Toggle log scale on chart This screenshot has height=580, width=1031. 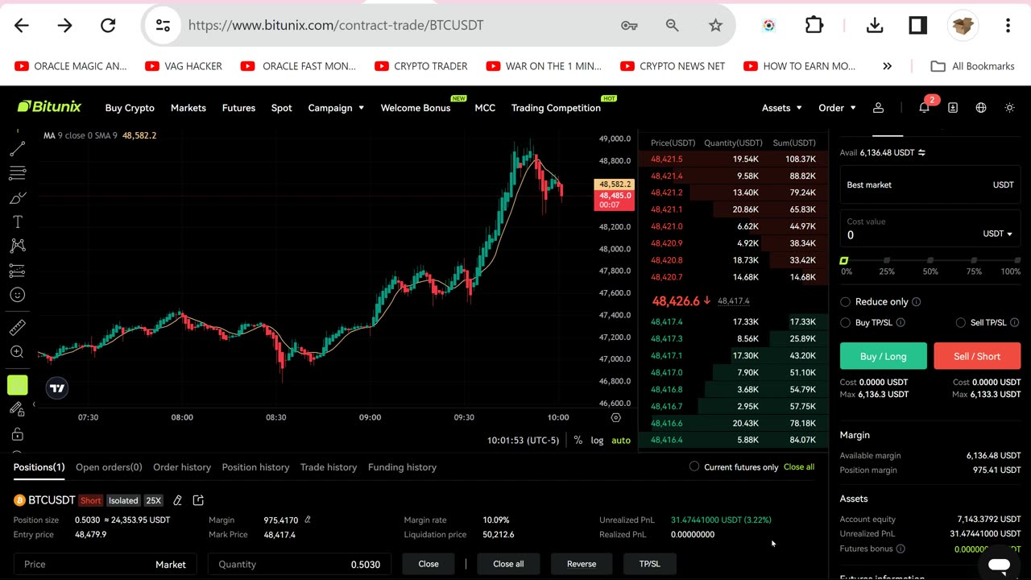pos(597,440)
